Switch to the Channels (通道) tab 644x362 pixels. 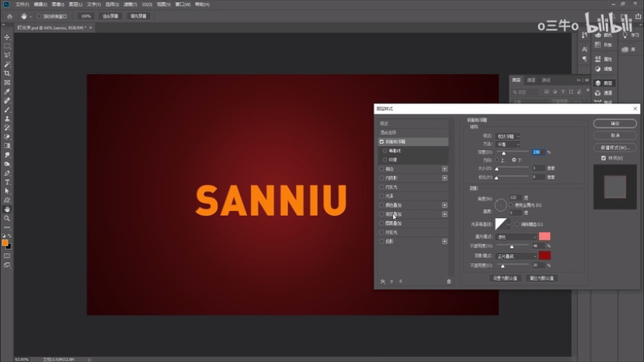point(531,80)
